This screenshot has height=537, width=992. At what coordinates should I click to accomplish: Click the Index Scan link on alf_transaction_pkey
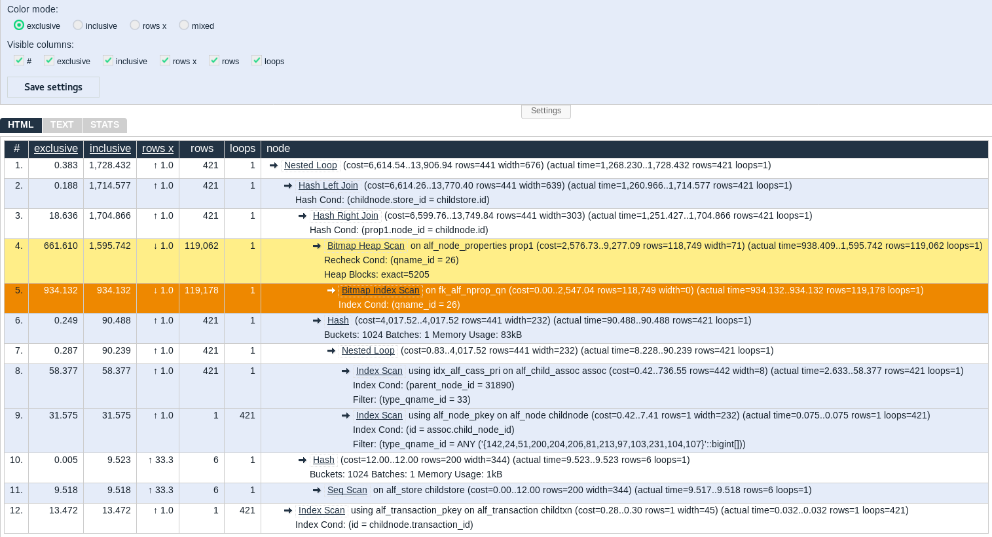(x=321, y=510)
